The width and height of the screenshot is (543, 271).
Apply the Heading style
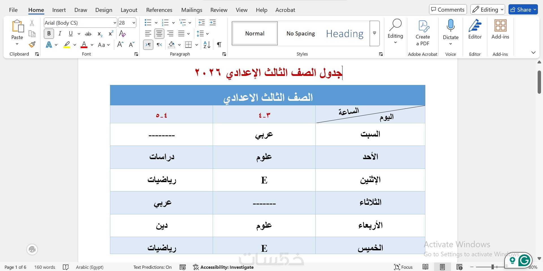click(345, 33)
